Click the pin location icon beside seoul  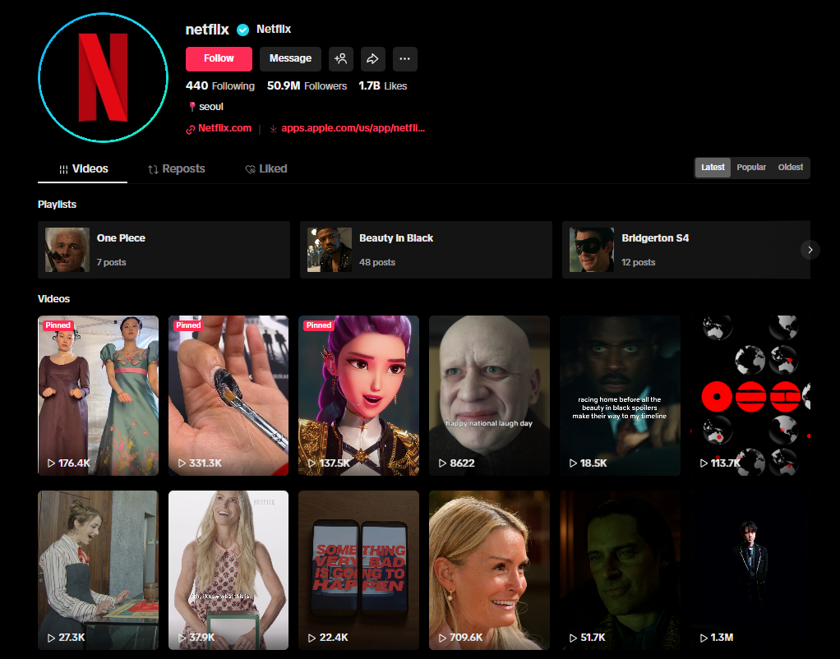pyautogui.click(x=192, y=107)
